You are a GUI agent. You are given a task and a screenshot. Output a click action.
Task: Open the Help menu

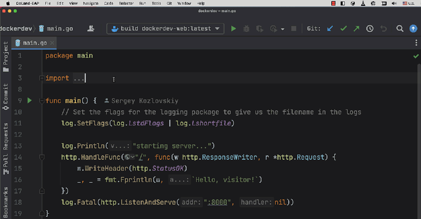[x=201, y=3]
